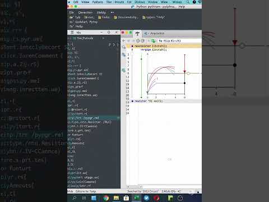Screen dimensions: 269x202
Task: Open the Microsoft Store taskbar icon
Action: [126, 198]
